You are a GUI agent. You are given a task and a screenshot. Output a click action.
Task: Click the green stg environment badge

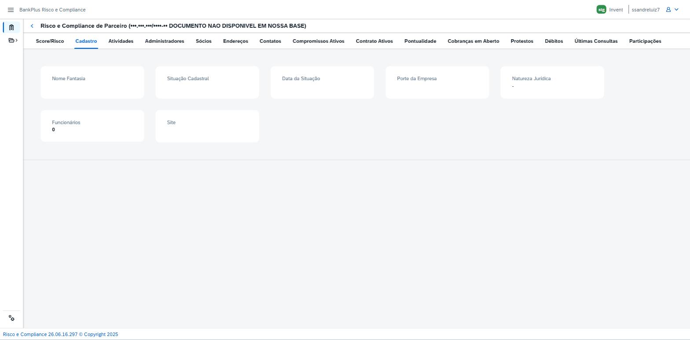(601, 10)
